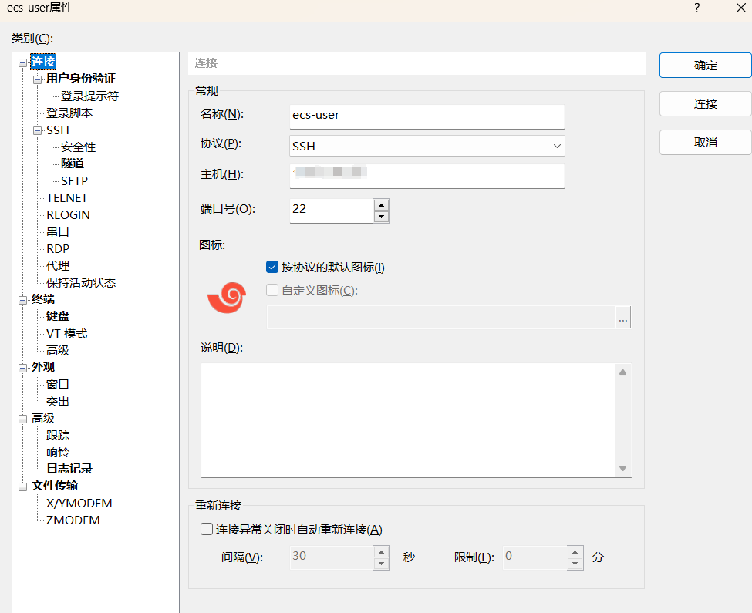752x613 pixels.
Task: Increase the reconnect 间隔 interval value
Action: (x=381, y=552)
